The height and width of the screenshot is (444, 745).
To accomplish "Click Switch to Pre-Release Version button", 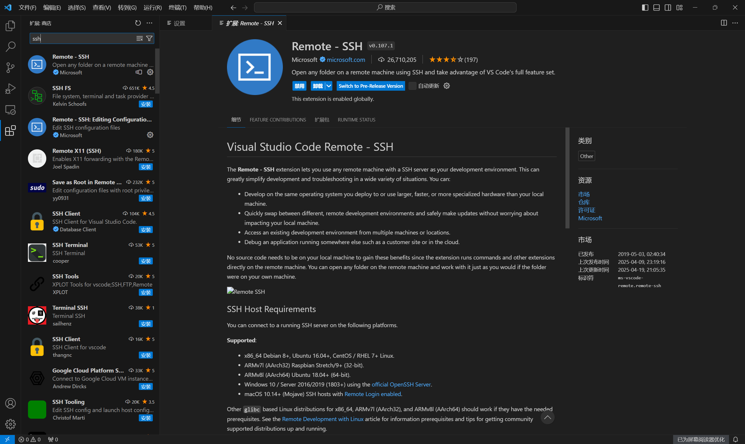I will point(370,86).
